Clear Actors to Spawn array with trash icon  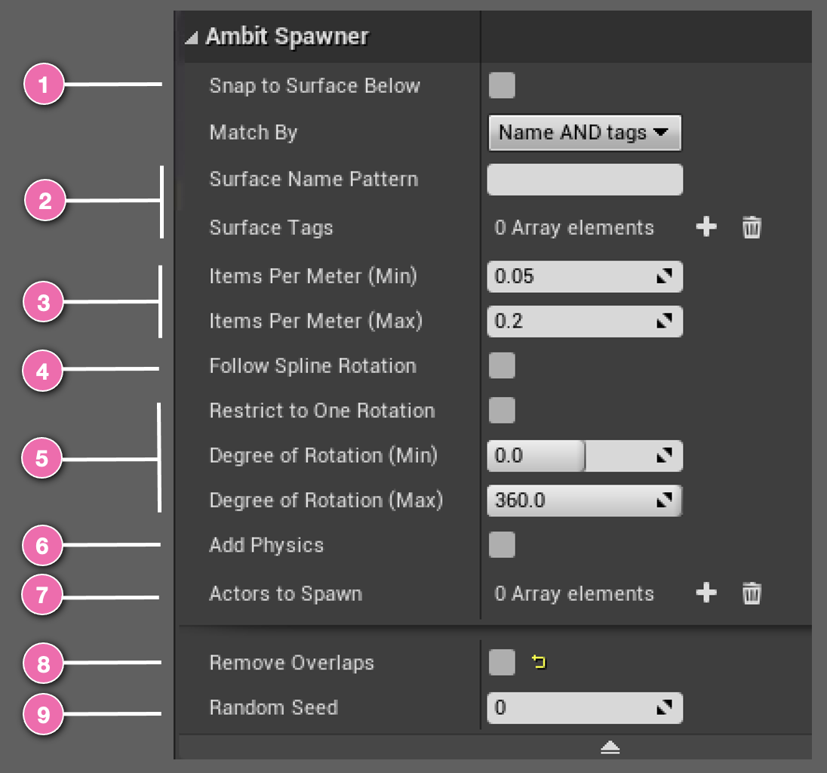pyautogui.click(x=752, y=593)
